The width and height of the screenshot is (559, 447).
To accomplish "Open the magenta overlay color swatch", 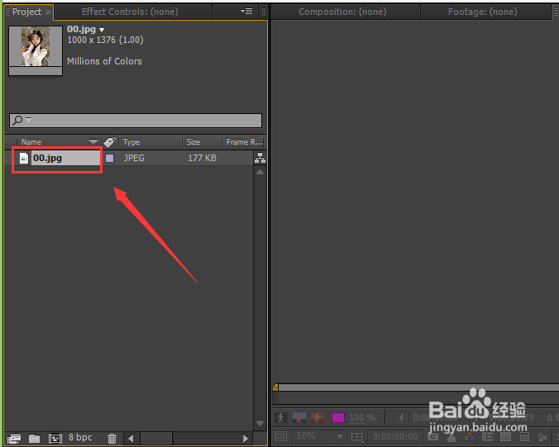I will (338, 417).
